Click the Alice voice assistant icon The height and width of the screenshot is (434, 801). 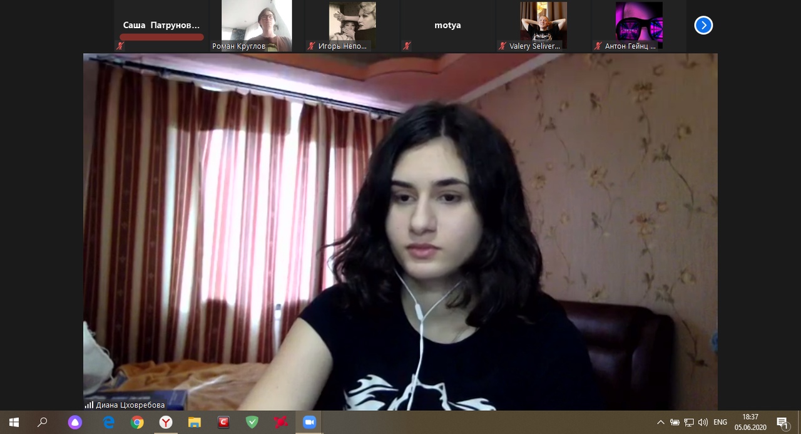(75, 423)
